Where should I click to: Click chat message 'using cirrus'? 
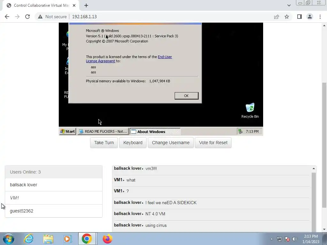tap(156, 225)
